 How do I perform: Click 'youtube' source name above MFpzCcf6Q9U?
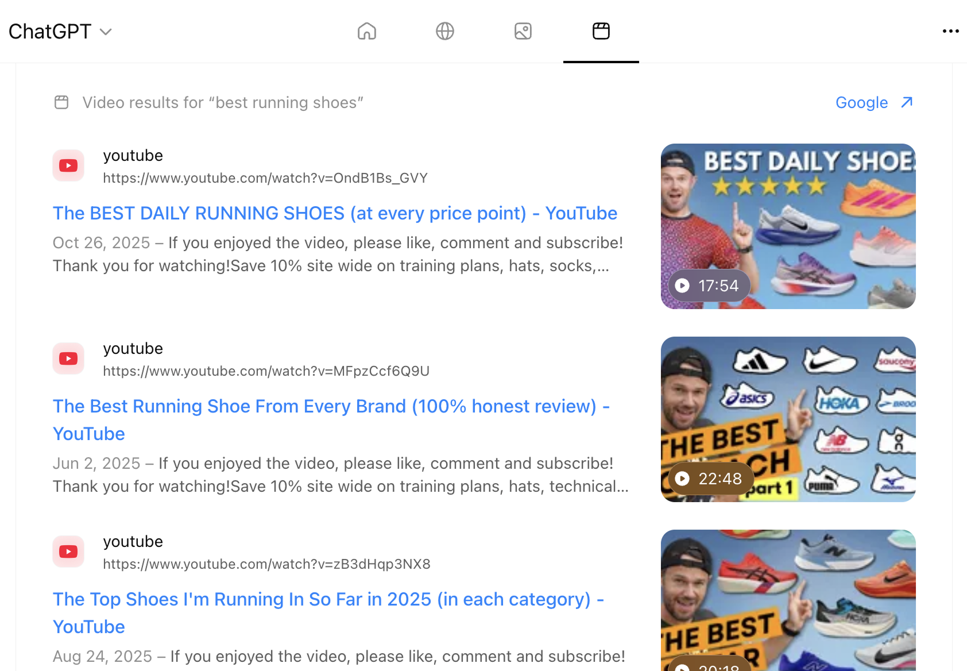[133, 349]
